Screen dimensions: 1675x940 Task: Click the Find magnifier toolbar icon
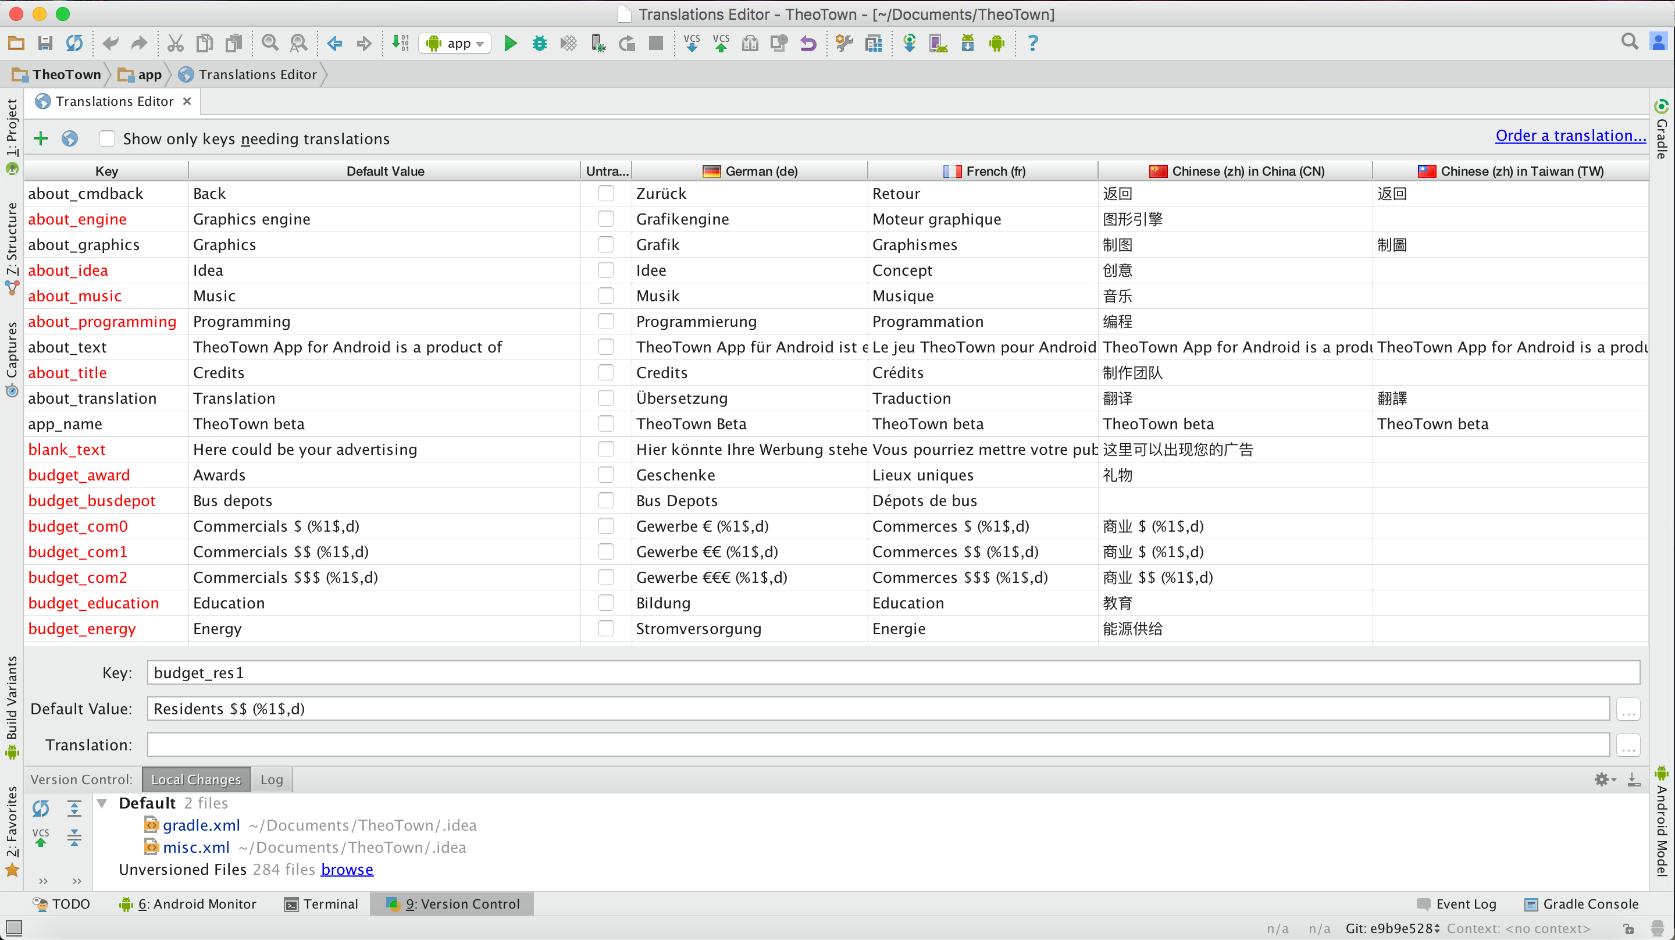tap(270, 44)
